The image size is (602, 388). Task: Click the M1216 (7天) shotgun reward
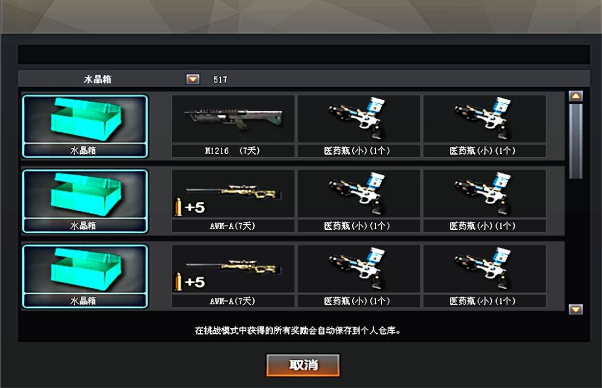(x=232, y=126)
